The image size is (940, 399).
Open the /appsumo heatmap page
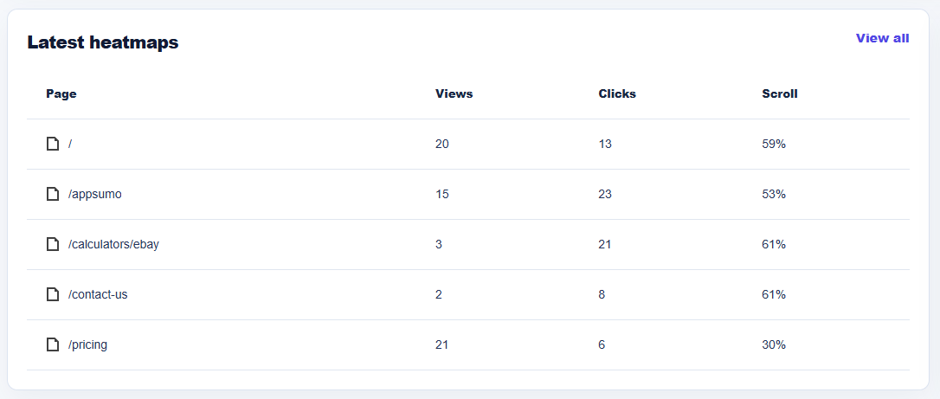tap(94, 195)
